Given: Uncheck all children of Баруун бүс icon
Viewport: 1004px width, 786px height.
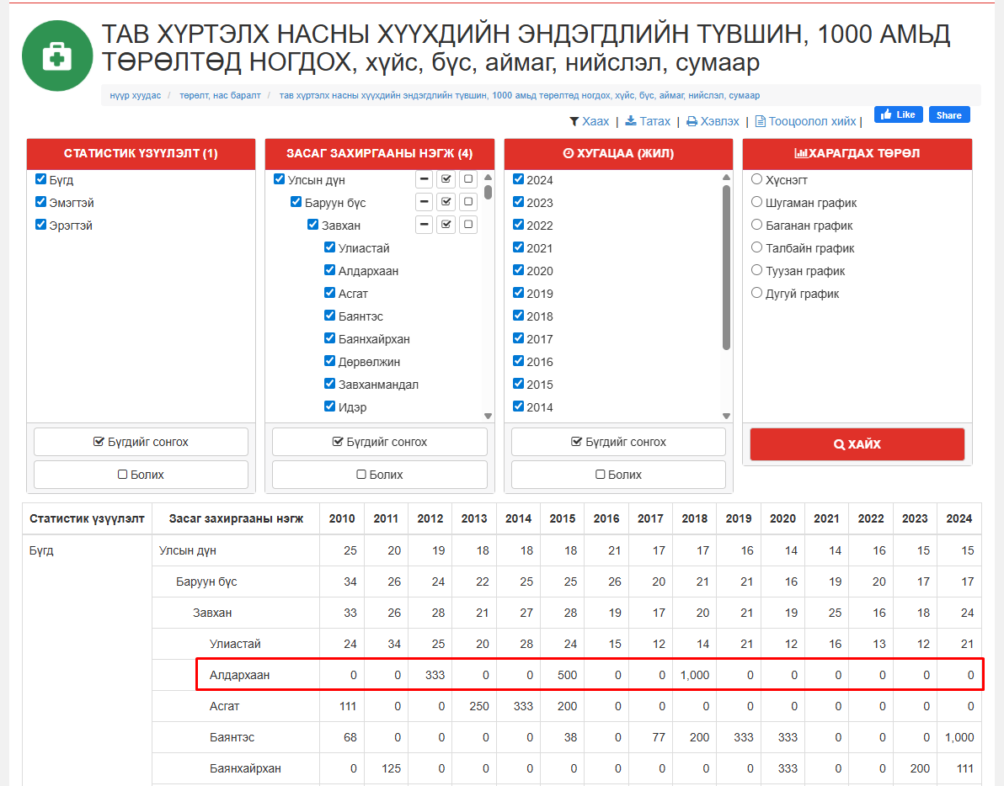Looking at the screenshot, I should point(468,202).
